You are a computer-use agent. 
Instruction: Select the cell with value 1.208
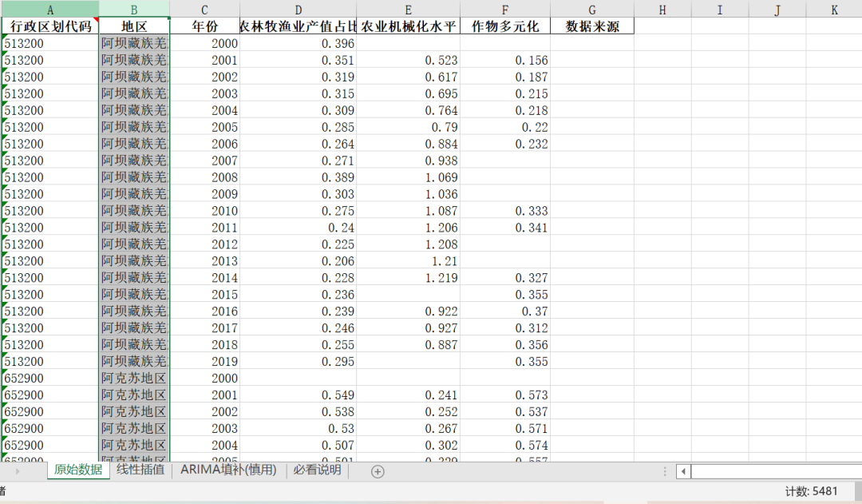409,244
